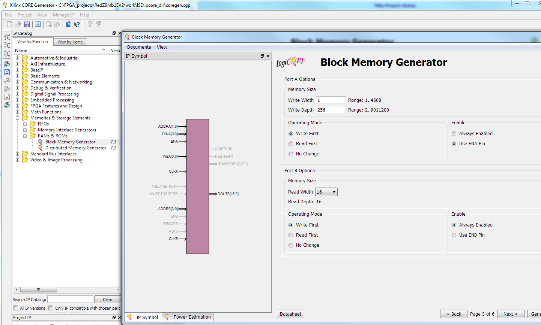
Task: Click the bottom globe icon in left sidebar
Action: click(x=7, y=105)
